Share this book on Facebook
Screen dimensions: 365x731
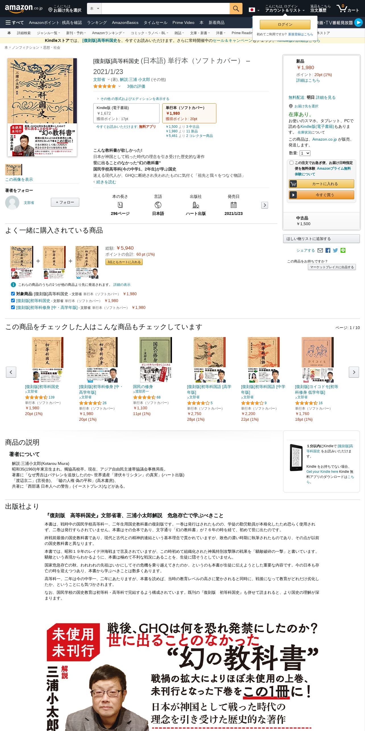328,250
